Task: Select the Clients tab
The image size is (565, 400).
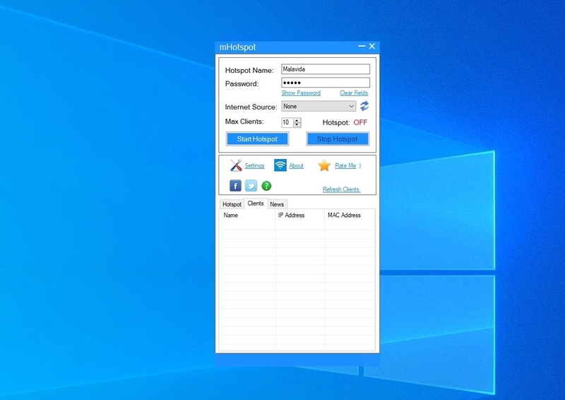Action: tap(256, 204)
